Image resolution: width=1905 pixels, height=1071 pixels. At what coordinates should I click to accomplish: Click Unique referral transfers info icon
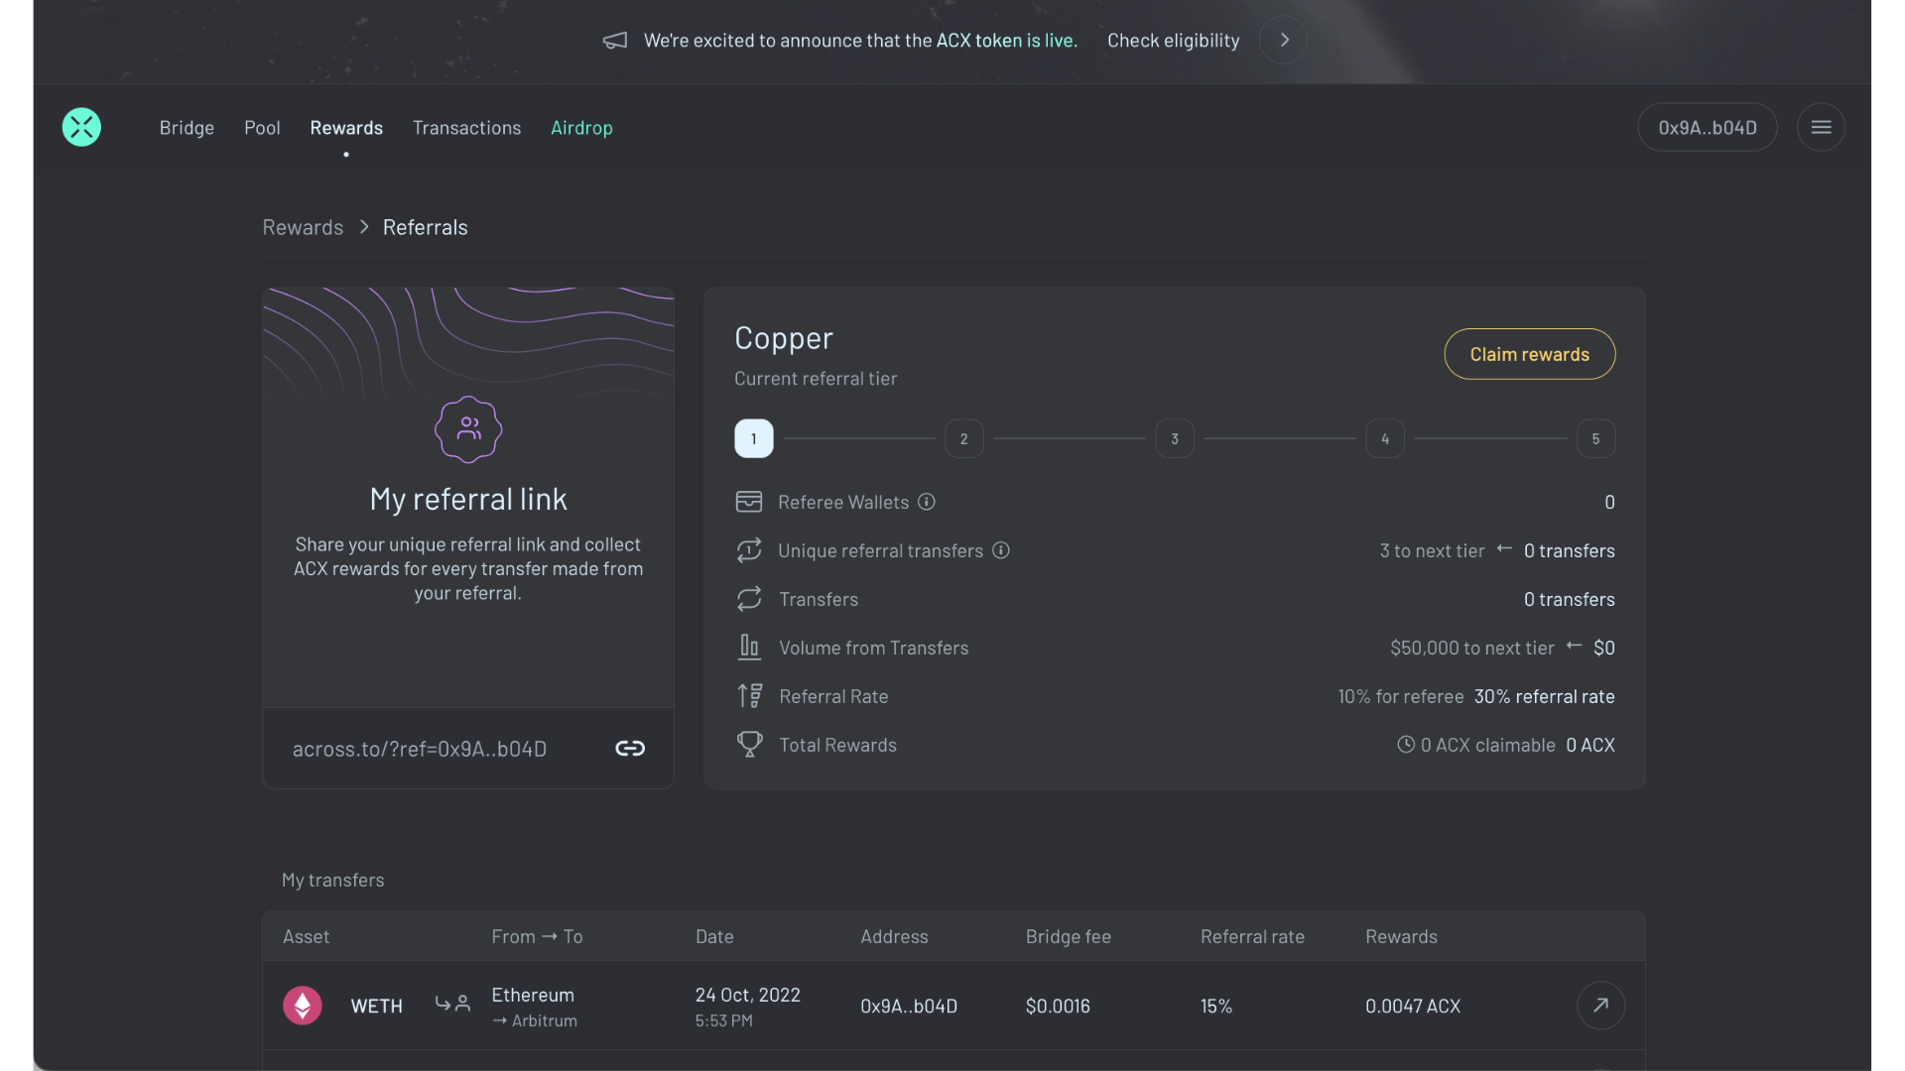click(1001, 550)
